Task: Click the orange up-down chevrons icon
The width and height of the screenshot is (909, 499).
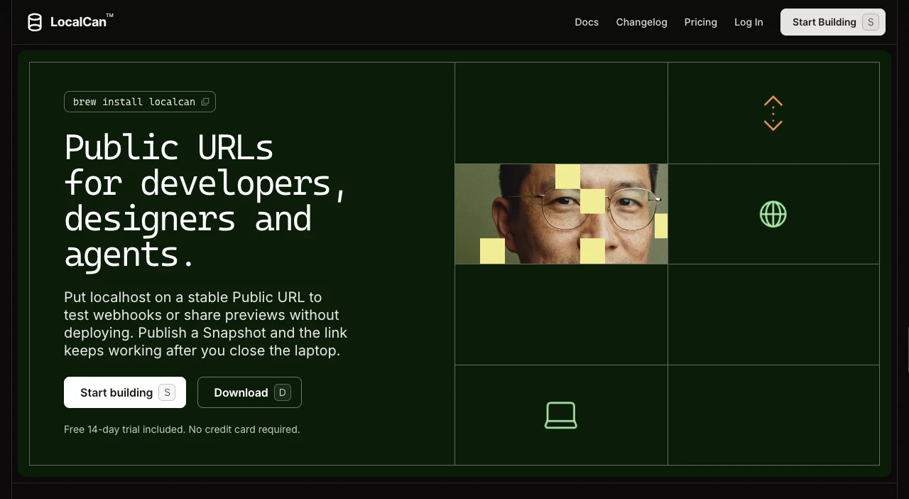Action: tap(773, 114)
